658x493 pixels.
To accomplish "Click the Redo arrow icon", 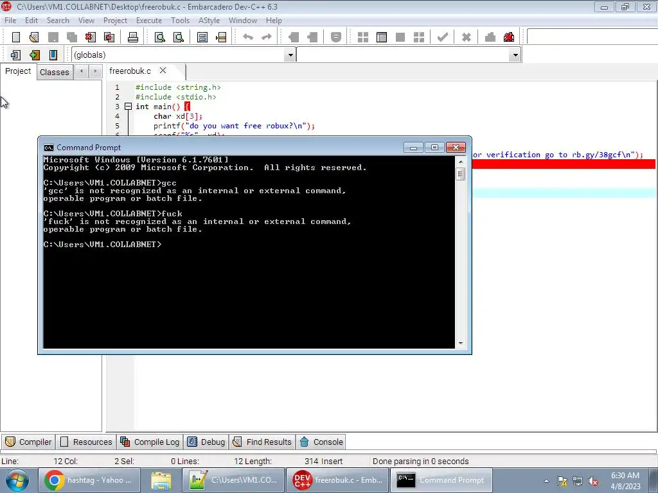I will pyautogui.click(x=267, y=37).
